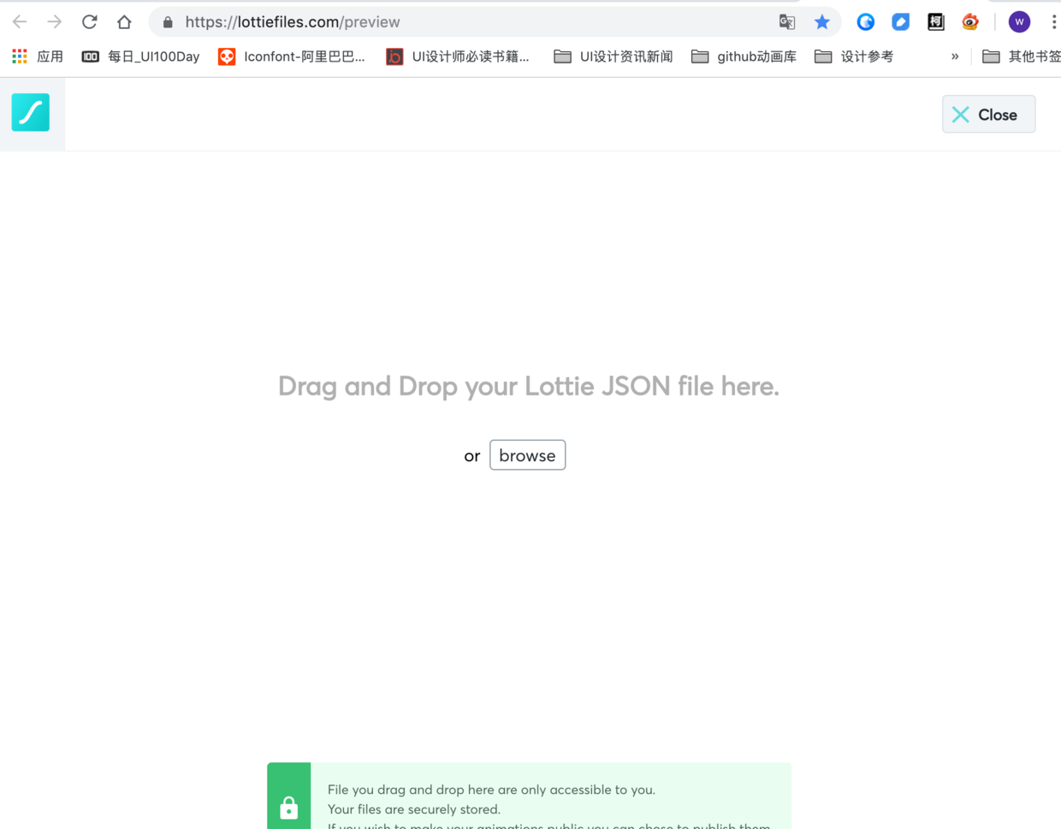Image resolution: width=1061 pixels, height=829 pixels.
Task: Open the Iconfont-阿里巴巴 bookmark
Action: tap(292, 56)
